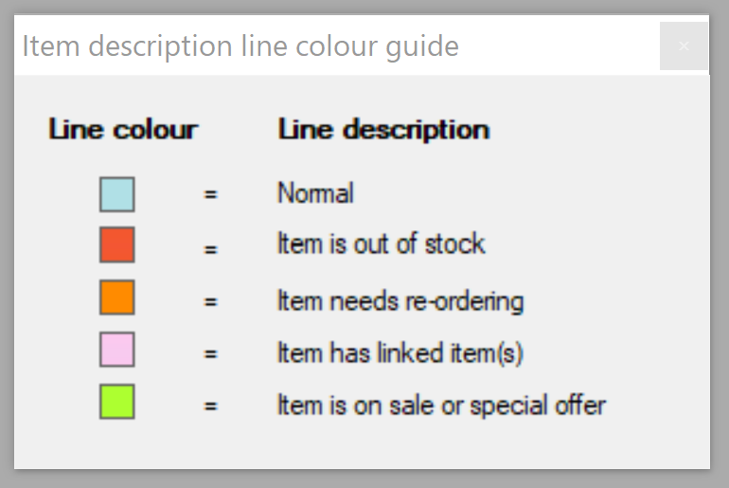This screenshot has height=488, width=729.
Task: Click the equals sign beside linked items
Action: [210, 354]
